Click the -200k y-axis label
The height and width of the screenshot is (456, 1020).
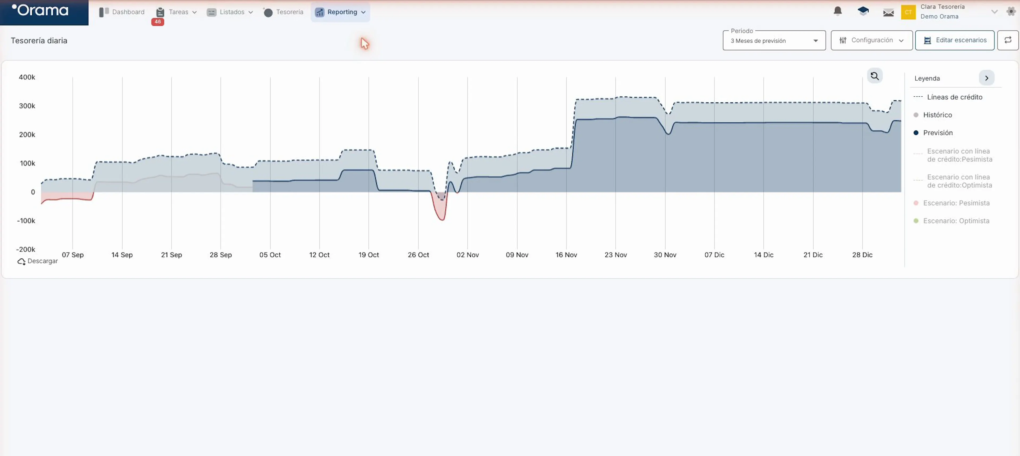(x=25, y=249)
